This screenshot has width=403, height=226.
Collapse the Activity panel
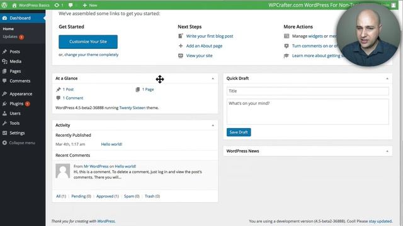(213, 126)
